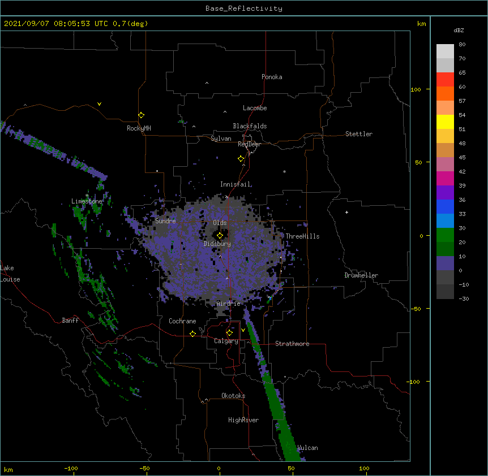
Task: Click the Lacombe city label
Action: click(x=255, y=108)
